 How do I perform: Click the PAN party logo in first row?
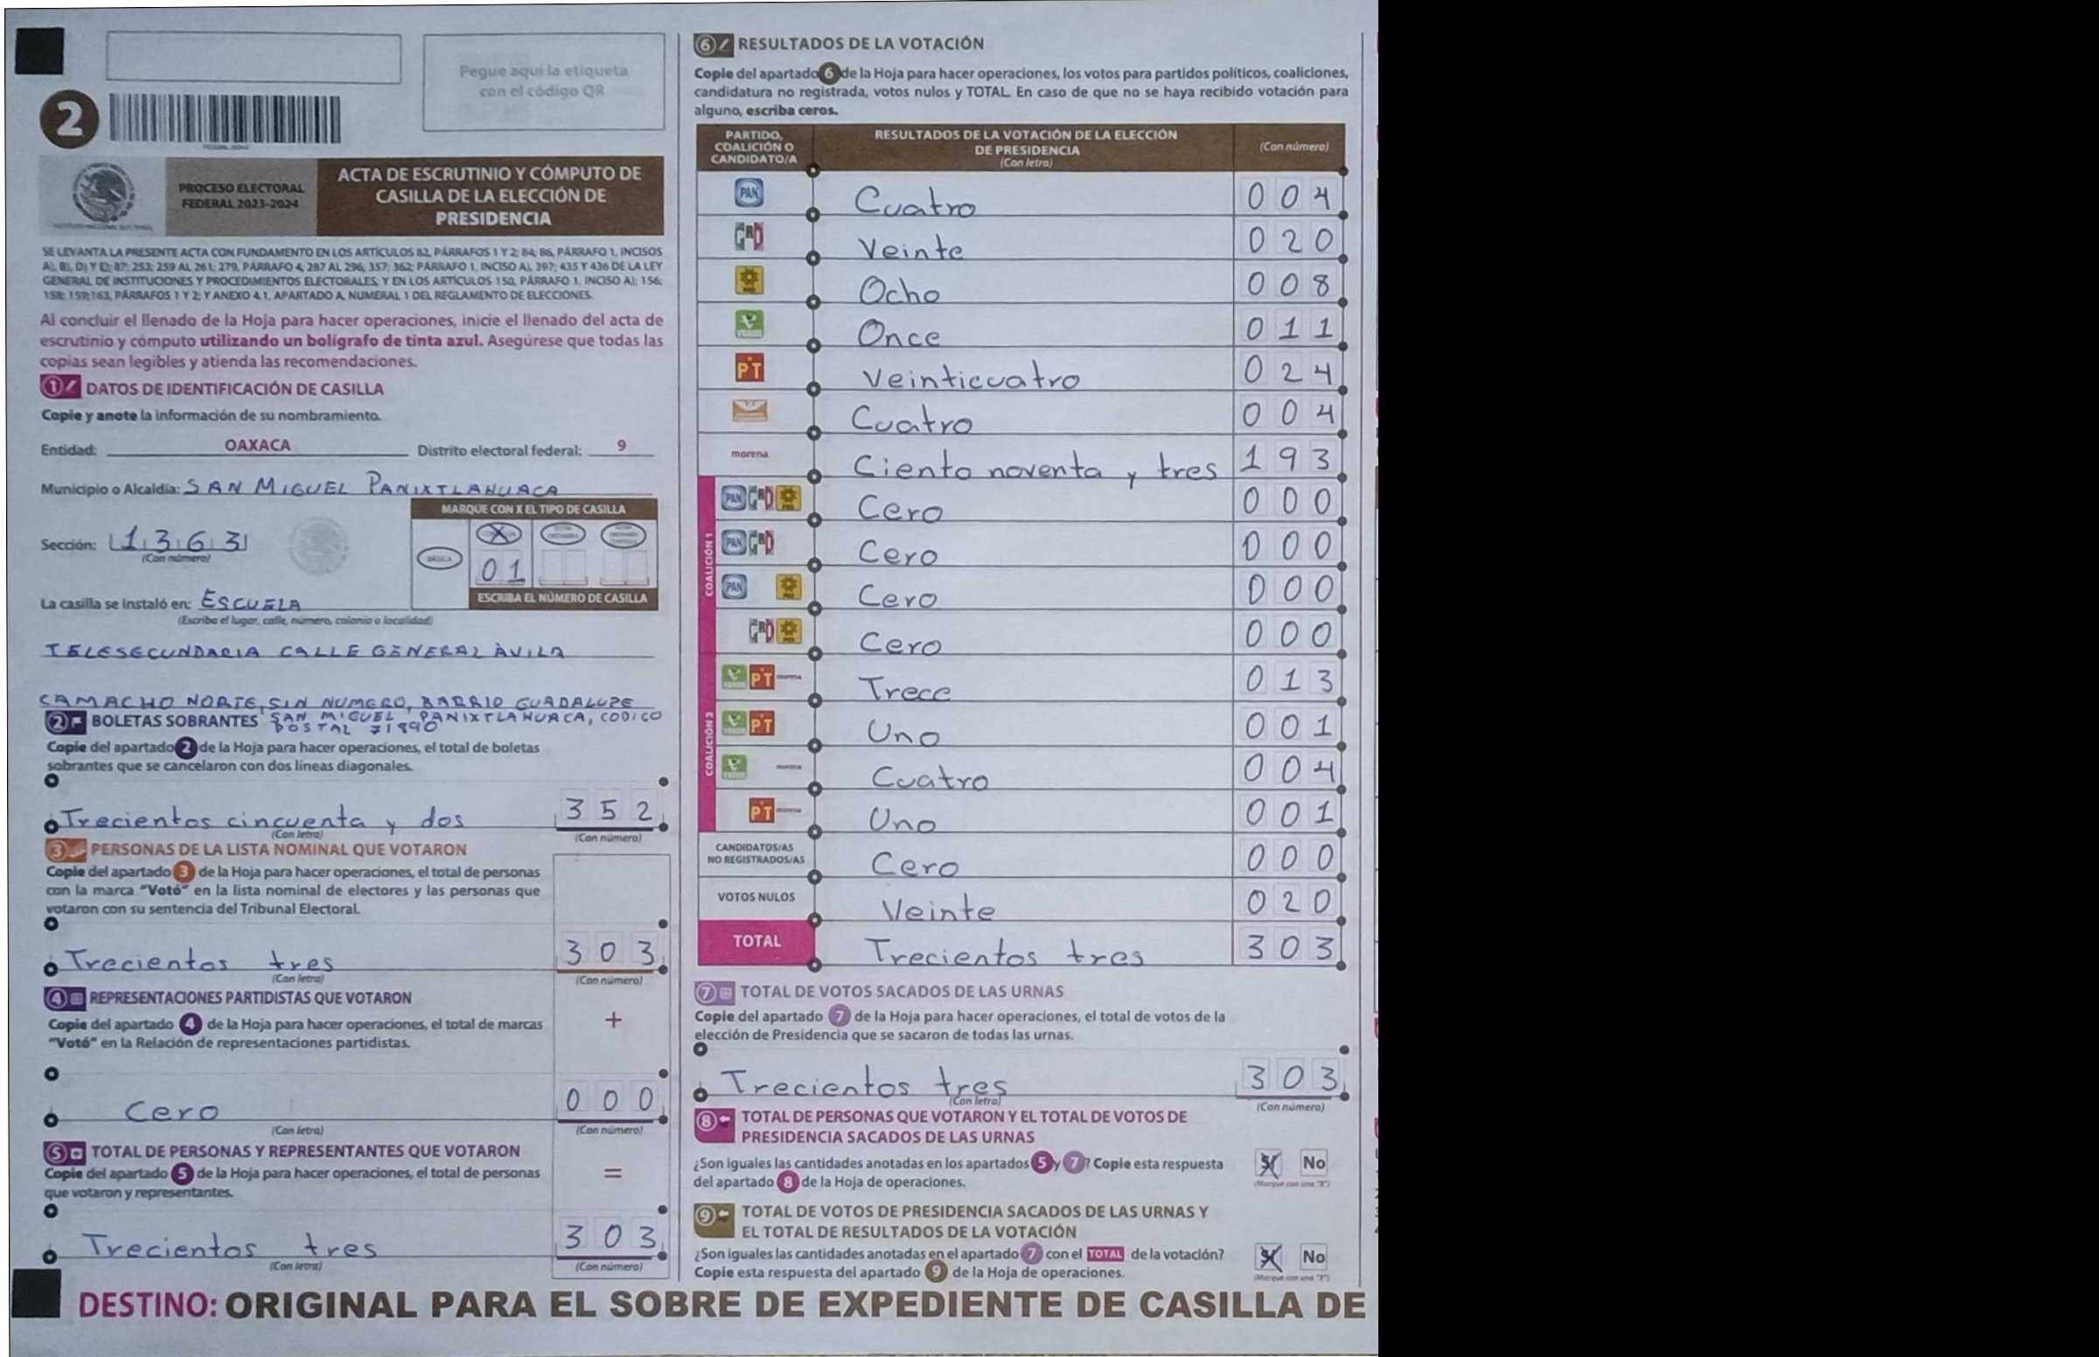coord(750,193)
